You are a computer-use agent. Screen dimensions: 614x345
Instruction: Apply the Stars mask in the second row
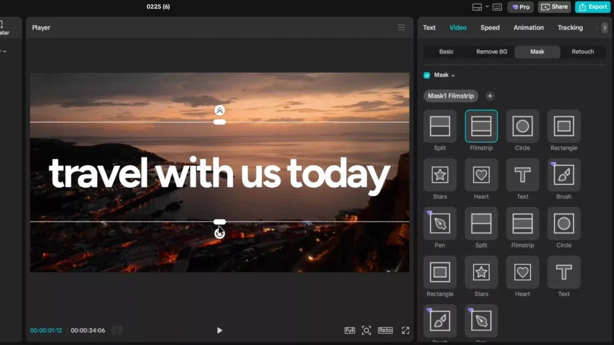[x=440, y=175]
